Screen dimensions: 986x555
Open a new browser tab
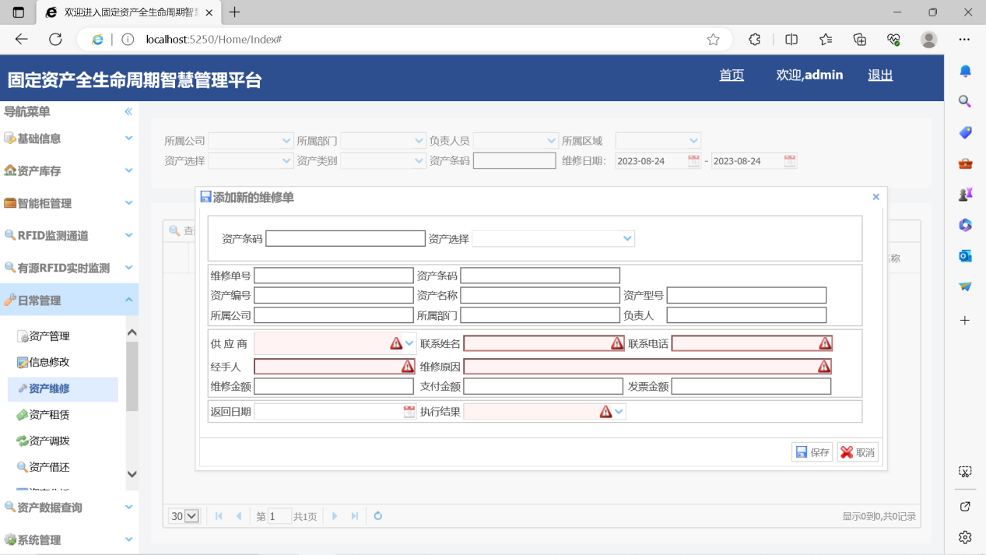[x=234, y=12]
